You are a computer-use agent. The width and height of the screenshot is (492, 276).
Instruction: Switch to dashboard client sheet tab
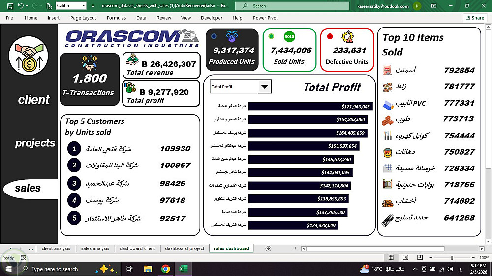pyautogui.click(x=137, y=248)
